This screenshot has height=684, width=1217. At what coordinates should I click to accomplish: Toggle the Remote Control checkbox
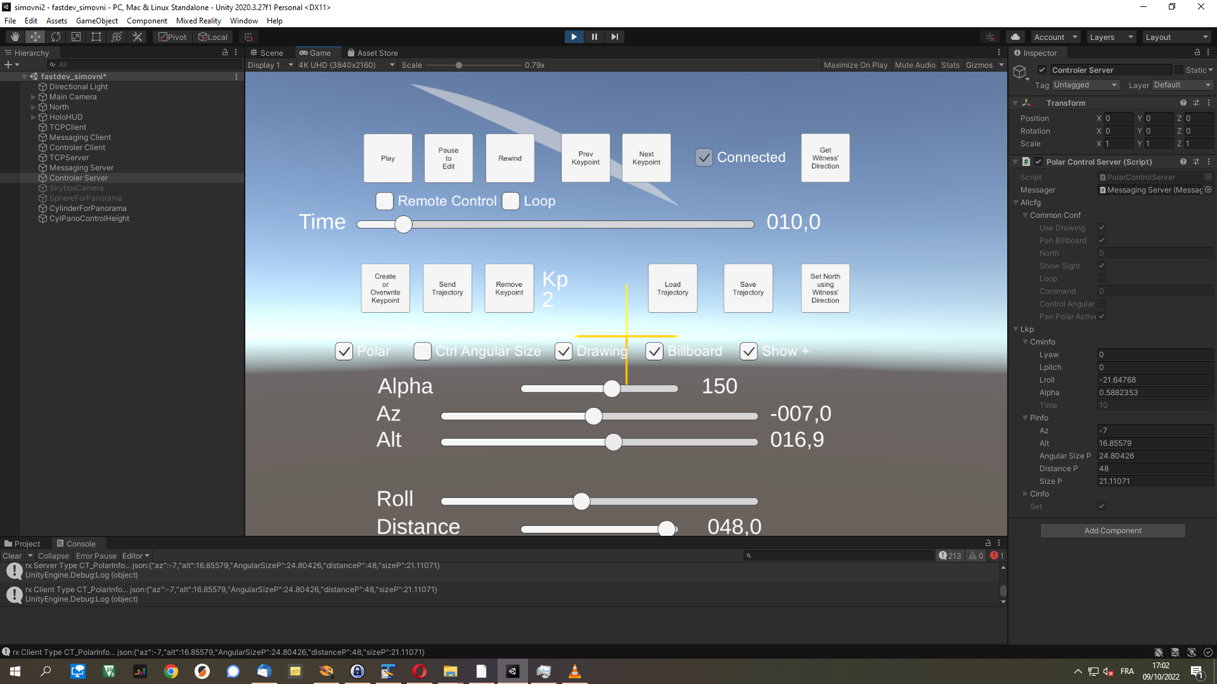(x=384, y=201)
